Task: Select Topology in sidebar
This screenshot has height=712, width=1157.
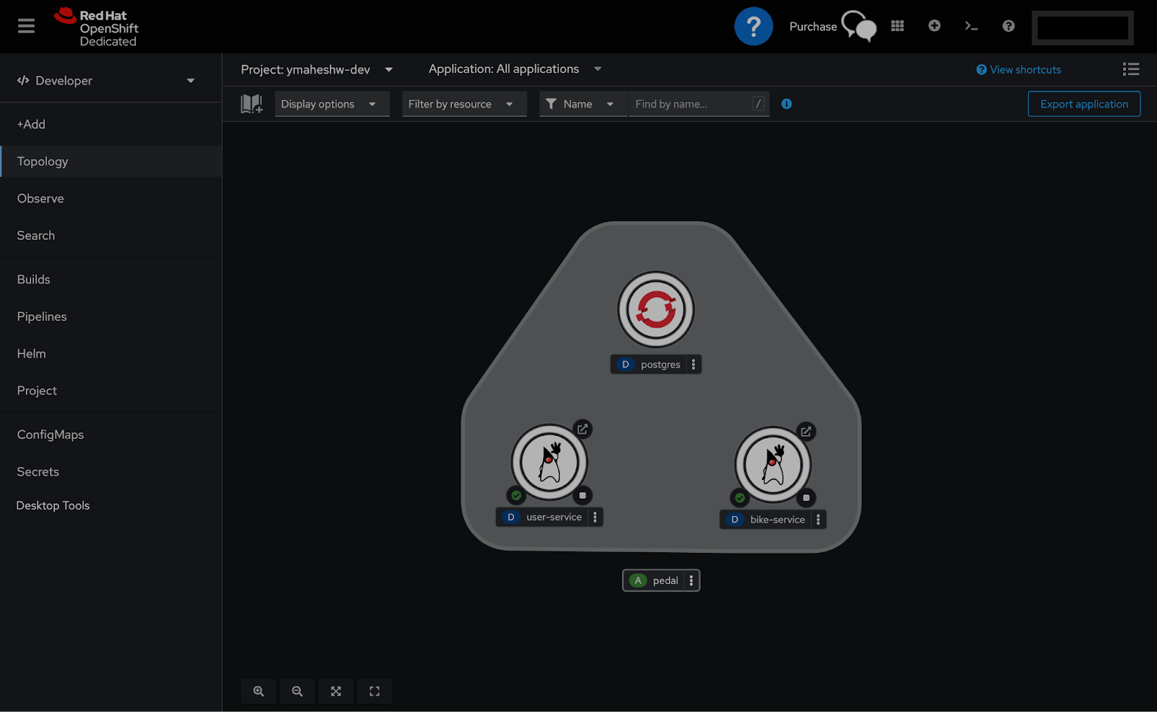Action: tap(111, 161)
